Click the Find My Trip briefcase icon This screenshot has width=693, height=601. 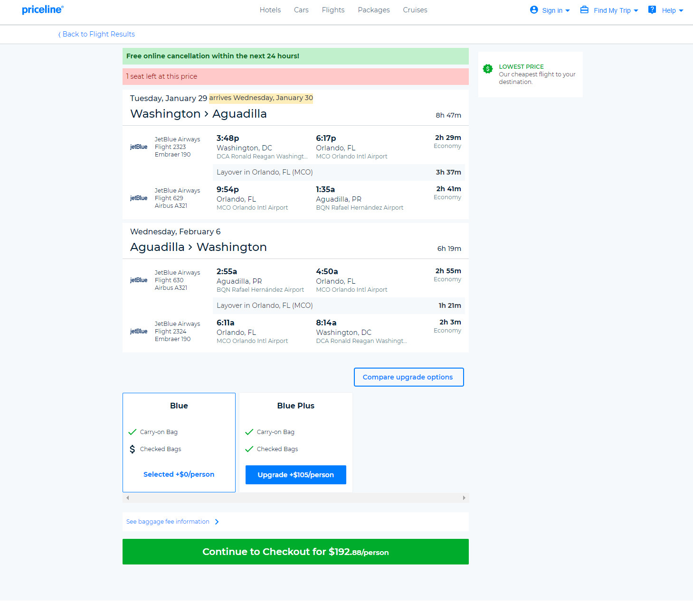pyautogui.click(x=584, y=10)
